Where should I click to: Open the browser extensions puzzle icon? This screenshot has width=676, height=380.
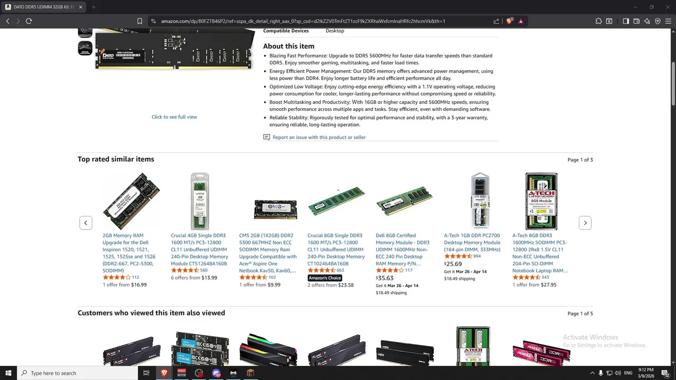(x=598, y=21)
